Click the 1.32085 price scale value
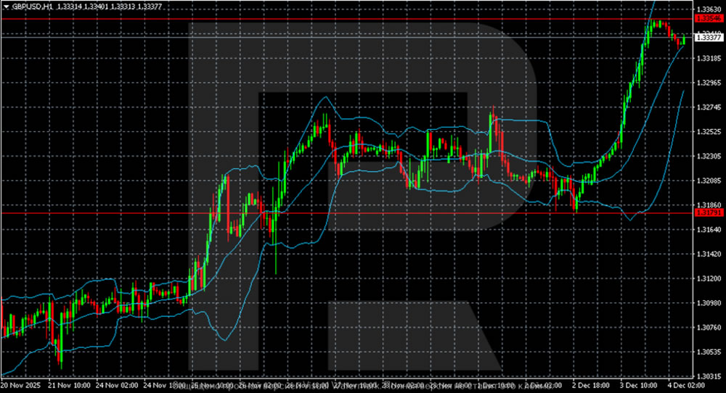This screenshot has height=393, width=726. tap(709, 181)
